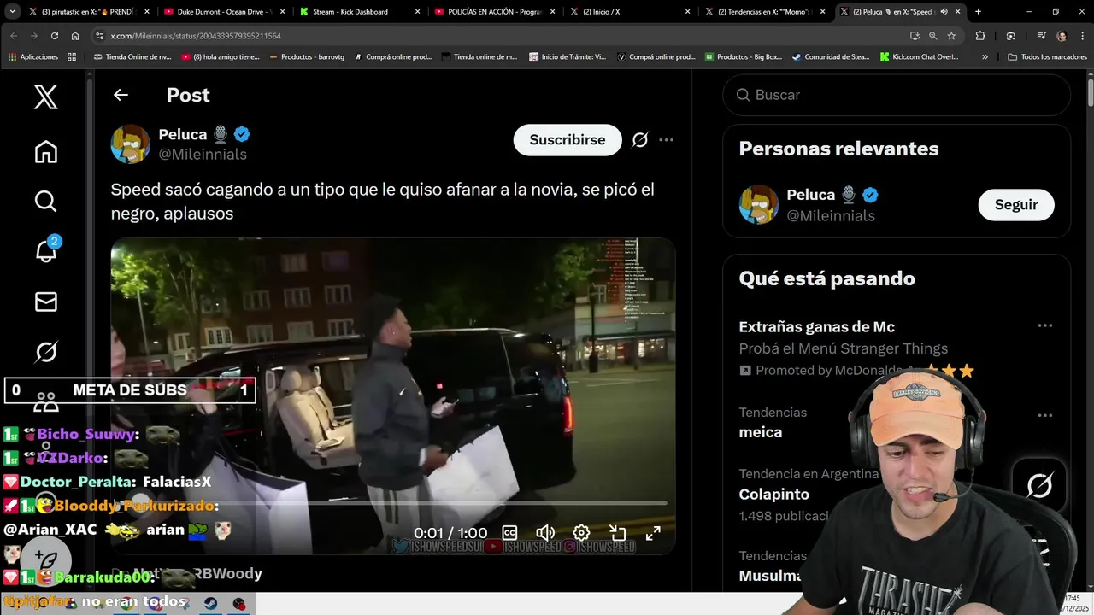Open the X logo home link

46,97
